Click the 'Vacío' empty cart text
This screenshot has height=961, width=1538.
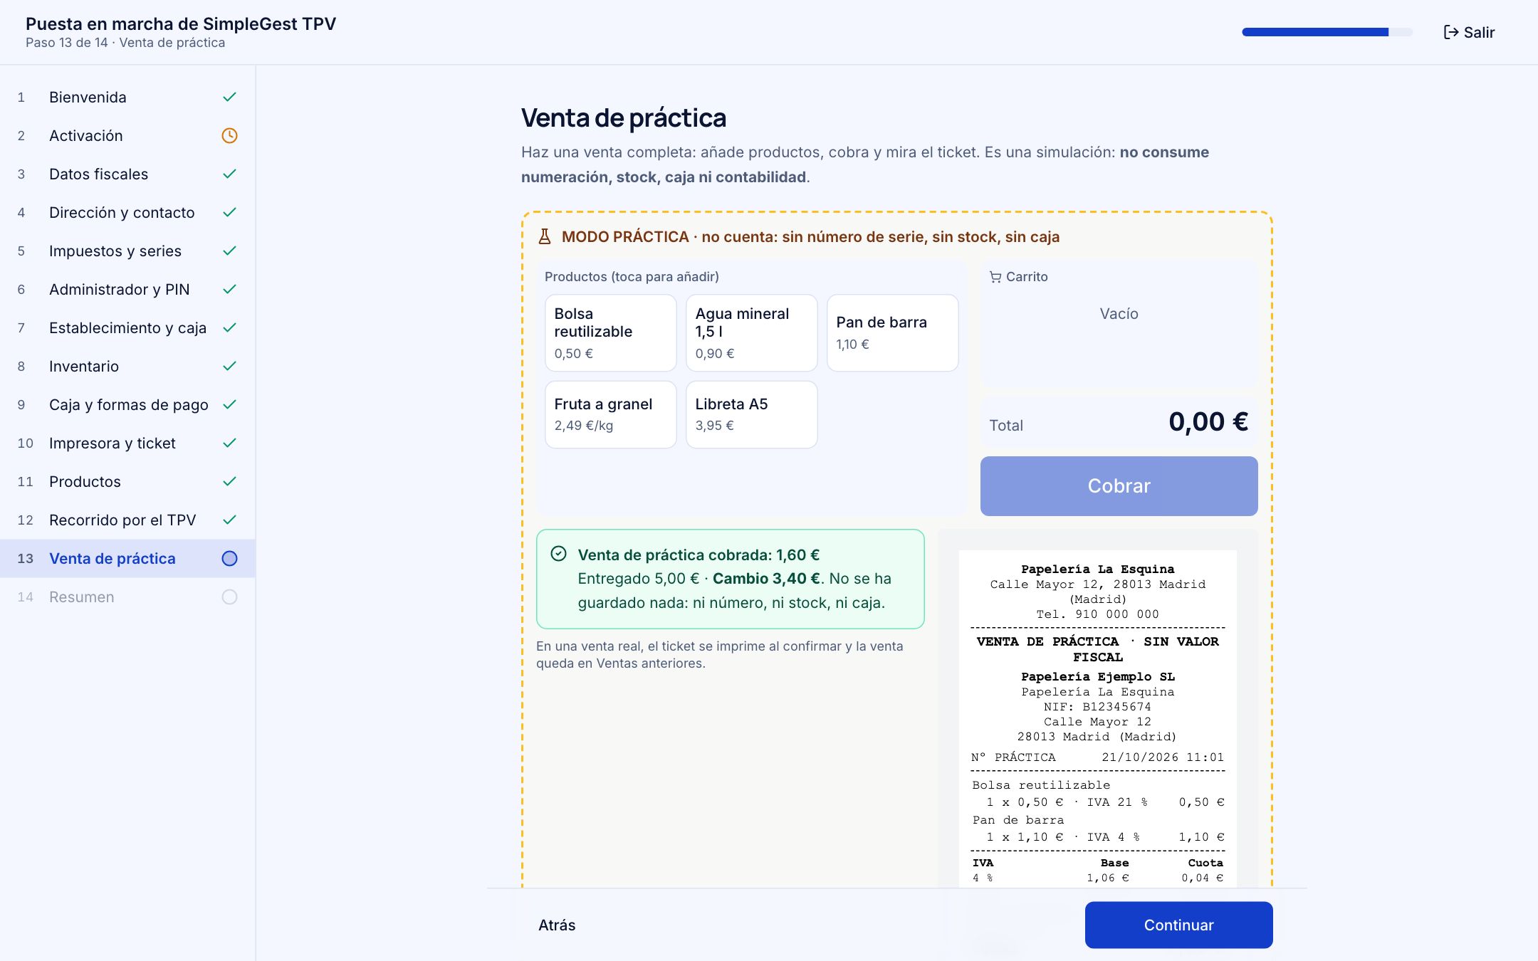pyautogui.click(x=1119, y=314)
